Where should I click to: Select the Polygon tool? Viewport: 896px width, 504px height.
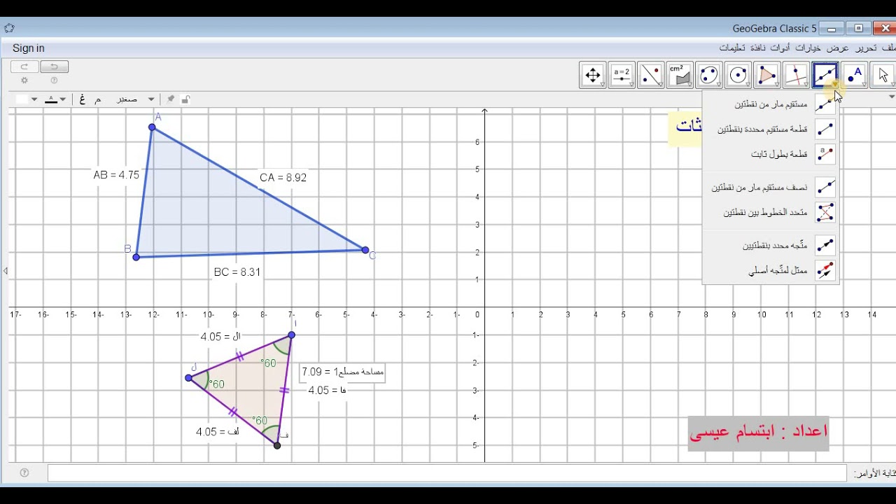(x=767, y=75)
